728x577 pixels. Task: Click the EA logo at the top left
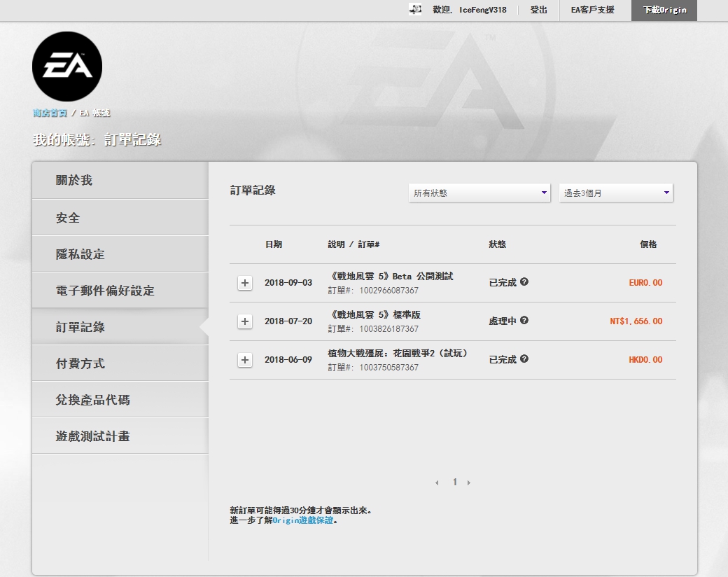(x=66, y=66)
